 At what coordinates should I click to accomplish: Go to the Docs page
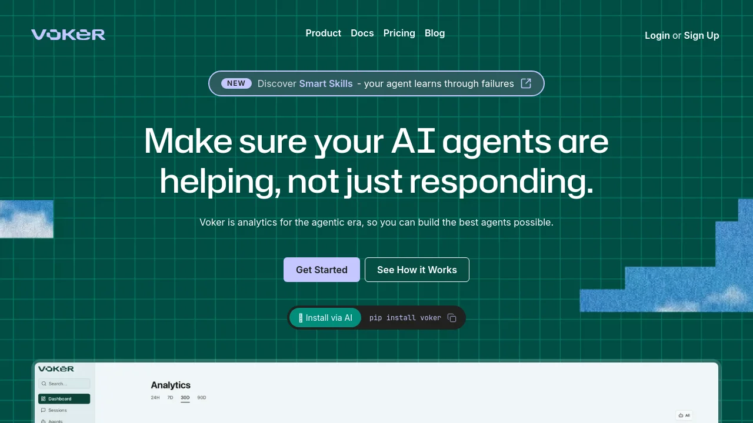(362, 33)
